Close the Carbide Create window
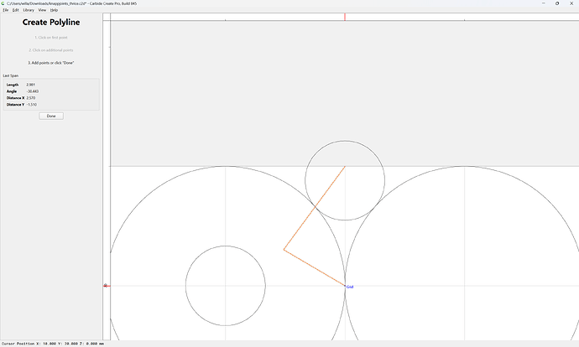Viewport: 579px width, 347px height. (x=571, y=3)
